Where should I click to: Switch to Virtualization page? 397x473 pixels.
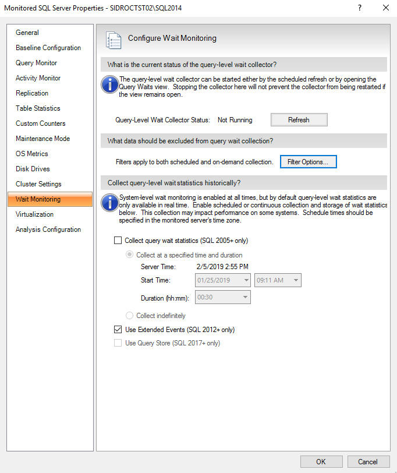point(34,214)
